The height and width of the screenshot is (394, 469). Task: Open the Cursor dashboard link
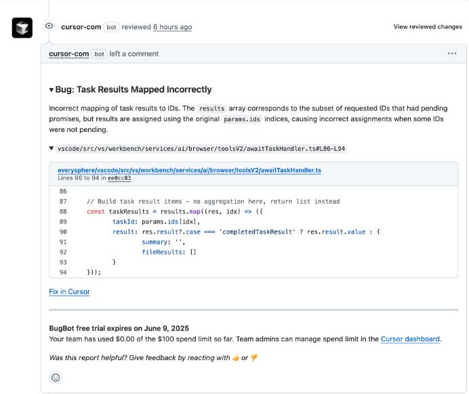point(410,339)
